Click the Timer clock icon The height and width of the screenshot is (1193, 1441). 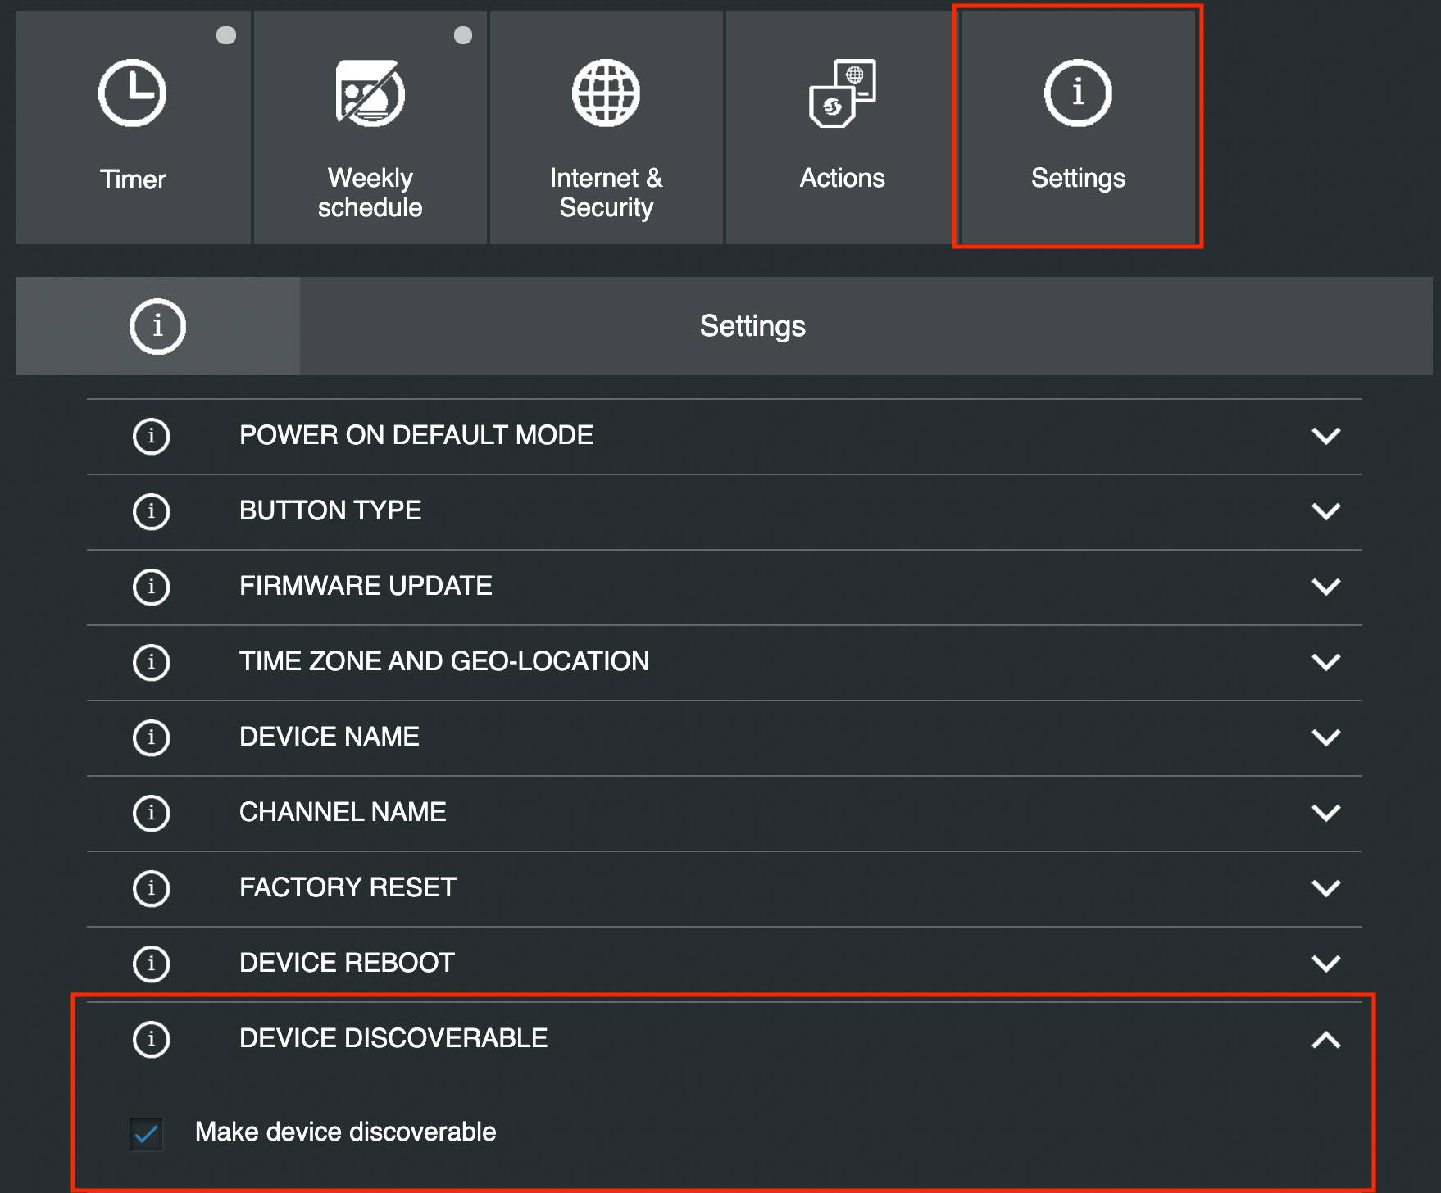pyautogui.click(x=132, y=93)
